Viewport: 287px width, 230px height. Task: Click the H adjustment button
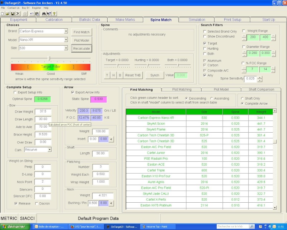click(113, 75)
